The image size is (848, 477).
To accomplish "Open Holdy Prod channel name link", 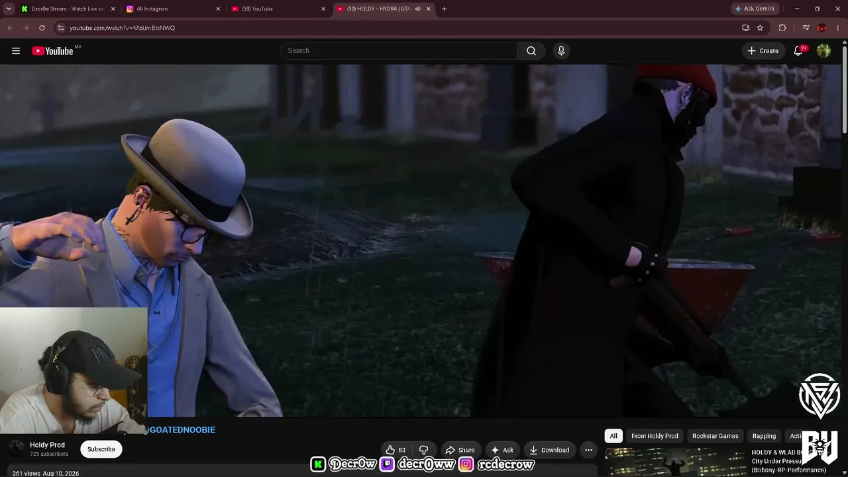I will pyautogui.click(x=47, y=445).
